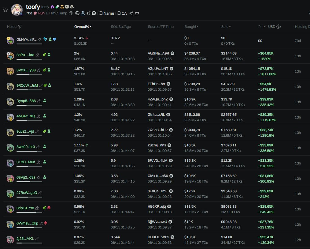Open the Pnl column sort dropdown
310x249 pixels.
tap(262, 27)
